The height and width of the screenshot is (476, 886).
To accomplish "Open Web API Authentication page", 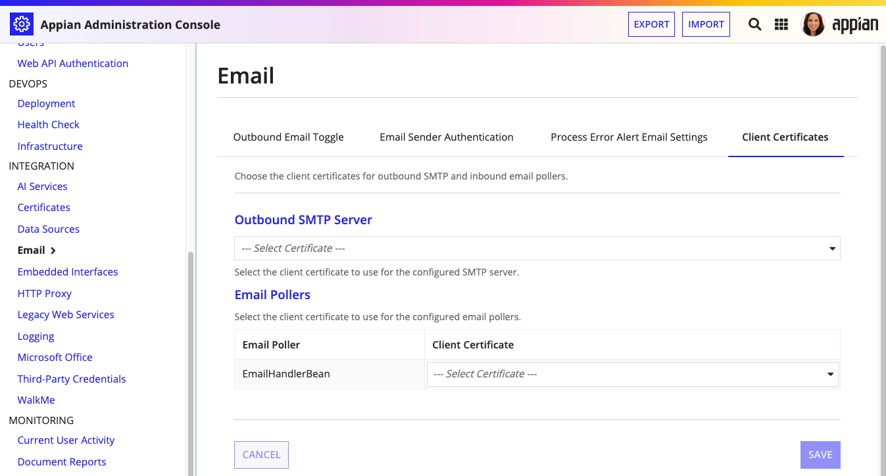I will tap(73, 63).
